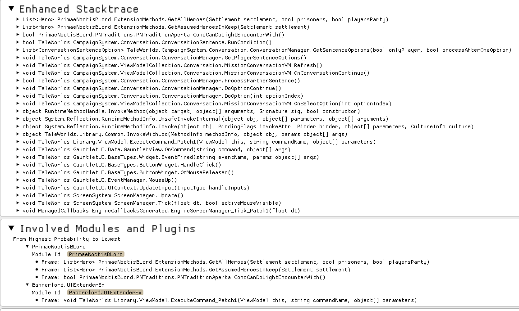Image resolution: width=519 pixels, height=311 pixels.
Task: Collapse the PrimaeNoctisBLord module entry
Action: pyautogui.click(x=28, y=247)
